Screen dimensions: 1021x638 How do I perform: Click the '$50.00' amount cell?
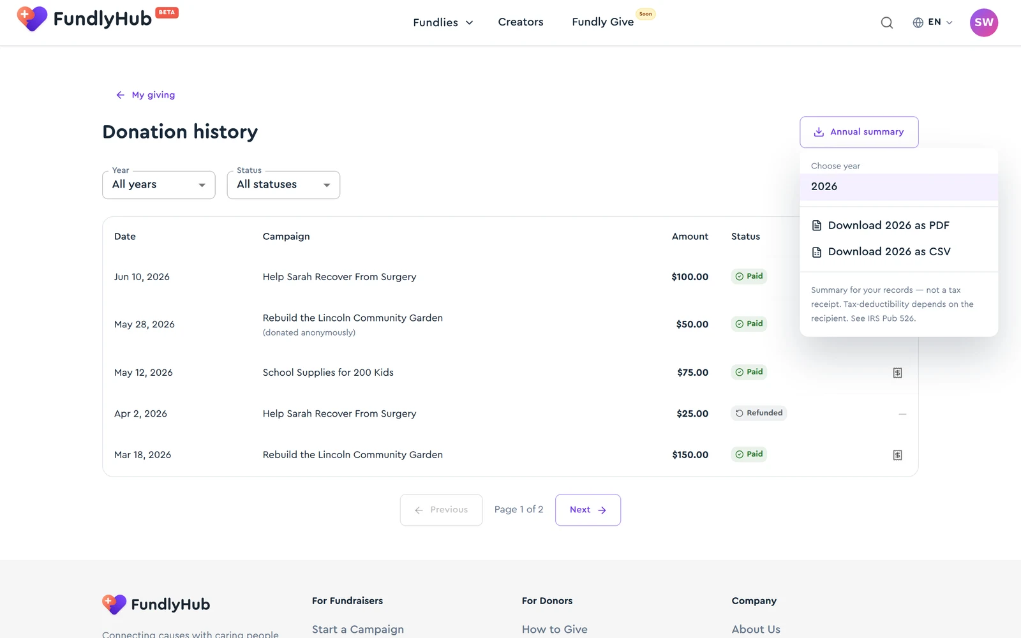pos(692,324)
